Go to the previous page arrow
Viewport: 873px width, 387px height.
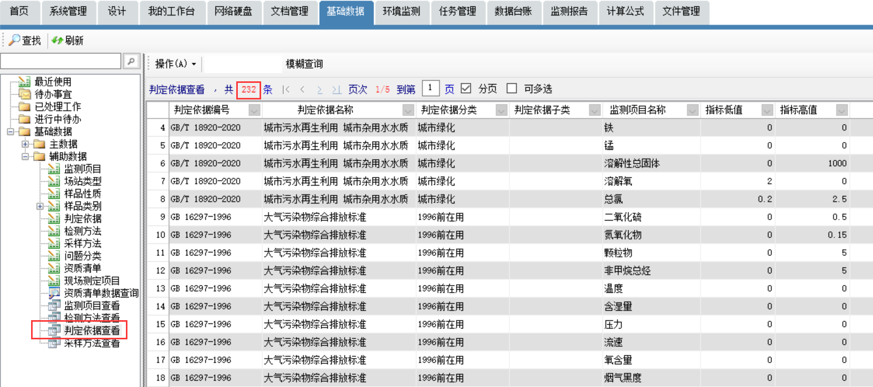(303, 90)
